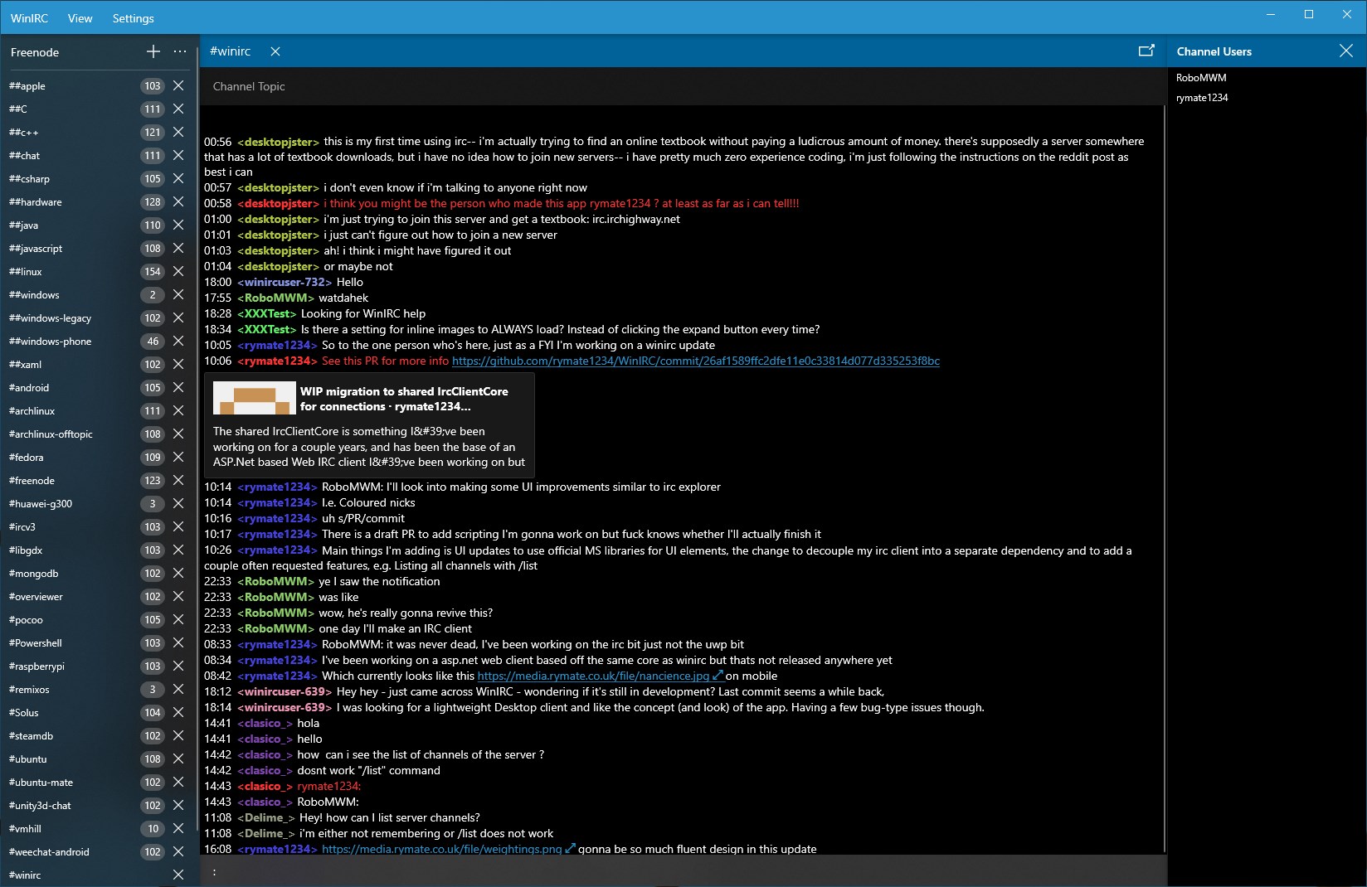This screenshot has height=887, width=1367.
Task: Minimize the WinIRC window
Action: 1271,14
